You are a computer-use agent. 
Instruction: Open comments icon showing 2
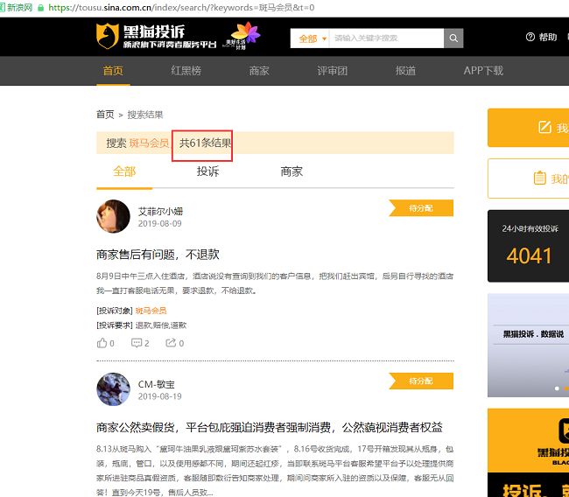[x=137, y=343]
